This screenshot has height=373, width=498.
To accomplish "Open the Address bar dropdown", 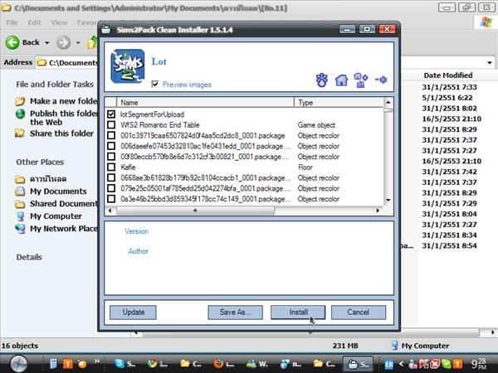I will (490, 63).
